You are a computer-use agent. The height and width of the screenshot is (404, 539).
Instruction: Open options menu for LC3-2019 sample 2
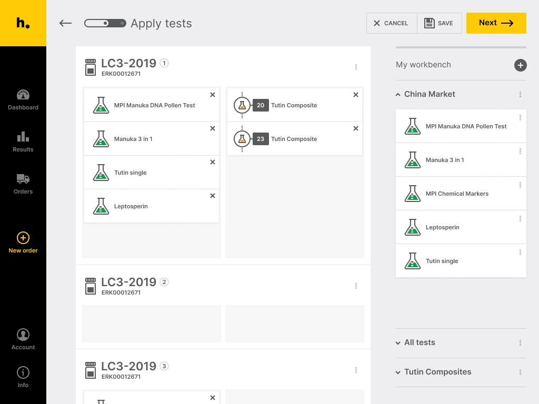coord(356,286)
